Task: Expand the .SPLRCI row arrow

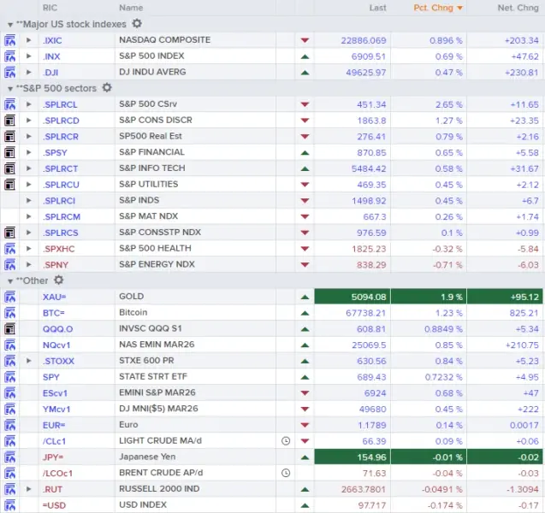Action: 29,200
